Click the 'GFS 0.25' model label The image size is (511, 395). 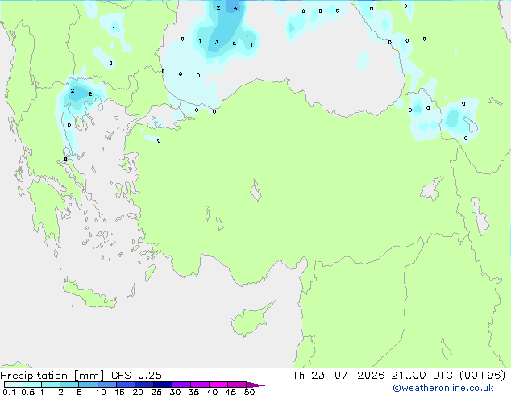[136, 376]
